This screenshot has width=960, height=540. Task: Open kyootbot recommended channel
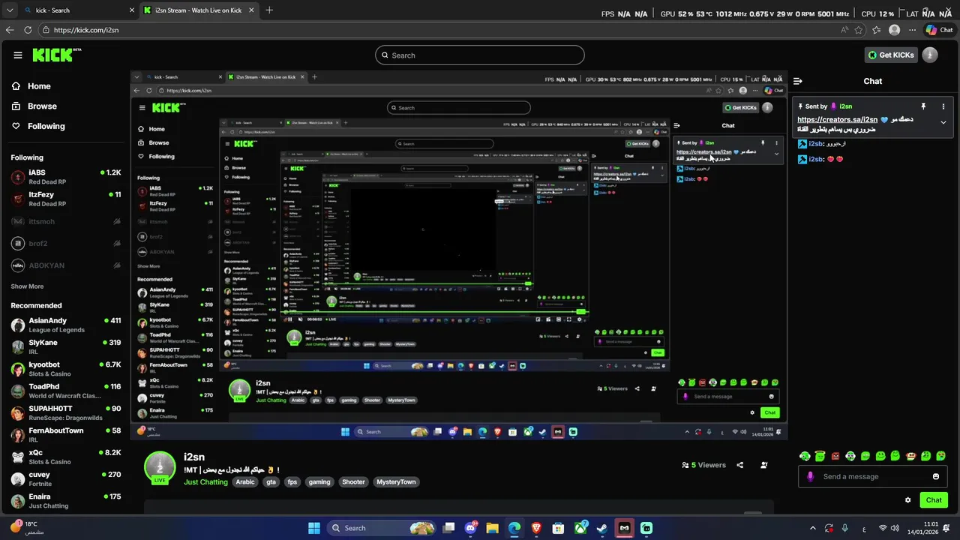click(66, 369)
